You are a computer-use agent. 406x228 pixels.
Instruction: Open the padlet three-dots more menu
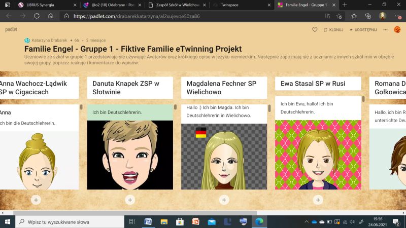pos(385,30)
